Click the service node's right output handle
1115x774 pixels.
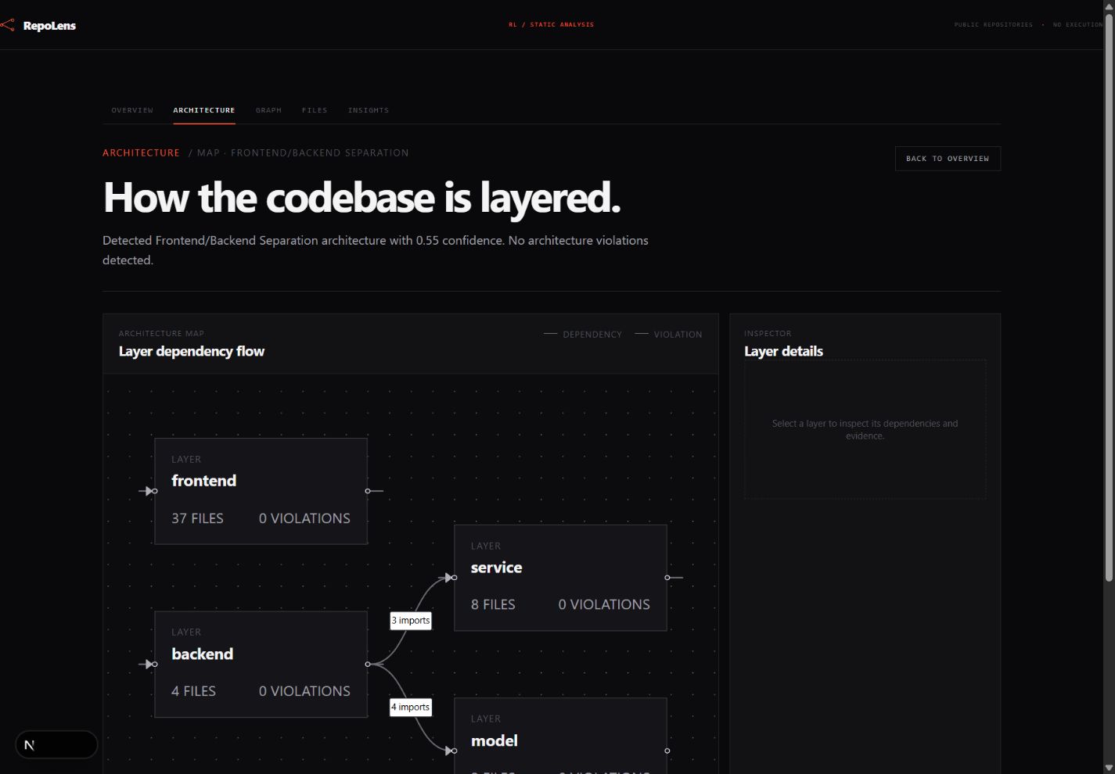tap(667, 578)
